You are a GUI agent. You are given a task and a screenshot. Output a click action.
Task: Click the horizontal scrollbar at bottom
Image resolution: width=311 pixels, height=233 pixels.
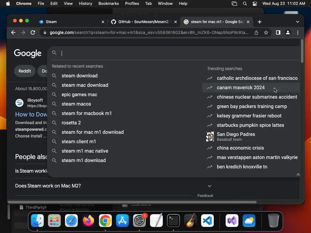pyautogui.click(x=132, y=202)
